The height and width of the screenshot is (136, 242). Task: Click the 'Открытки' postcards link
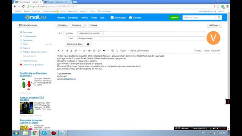point(216,51)
